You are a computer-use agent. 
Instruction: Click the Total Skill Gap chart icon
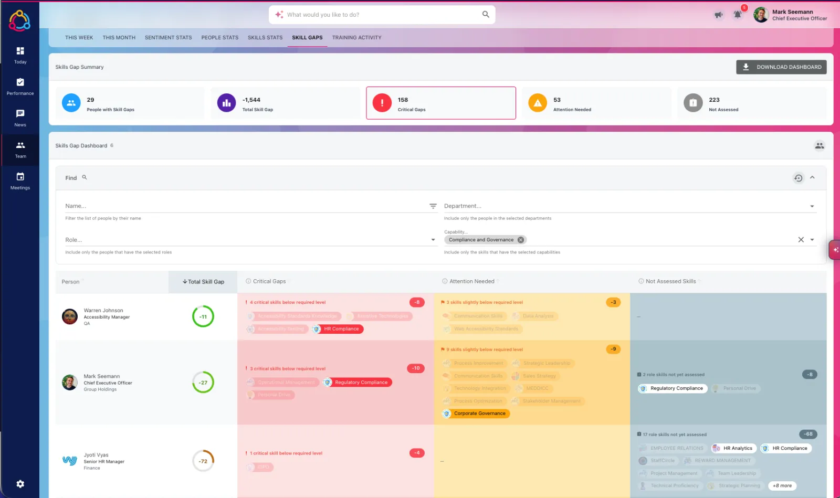pyautogui.click(x=226, y=103)
